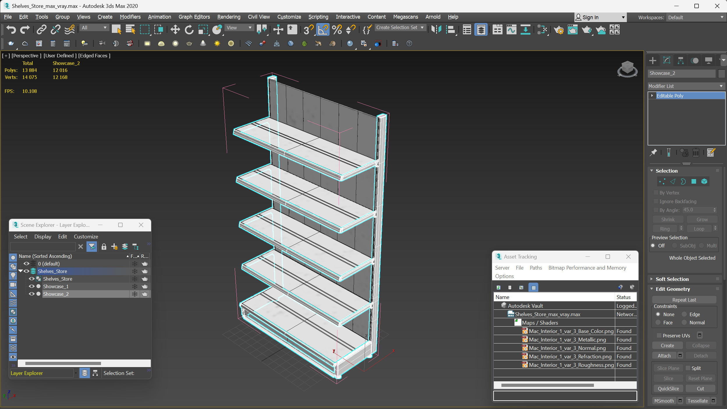Click the Lock icon in Scene Explorer

pyautogui.click(x=104, y=247)
